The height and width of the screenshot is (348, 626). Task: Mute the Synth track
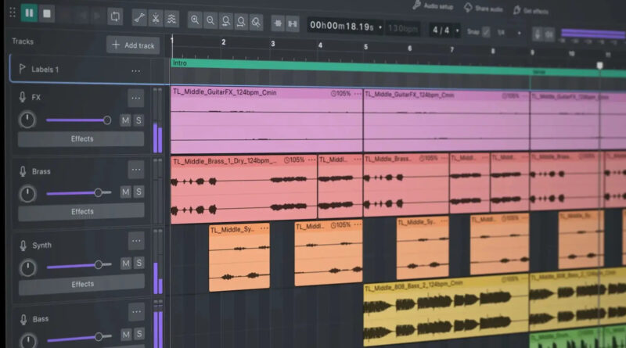126,264
